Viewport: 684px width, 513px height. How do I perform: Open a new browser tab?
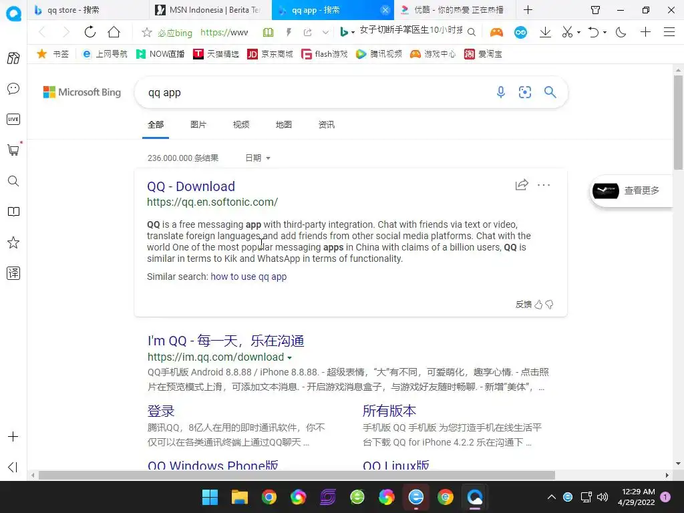click(528, 10)
